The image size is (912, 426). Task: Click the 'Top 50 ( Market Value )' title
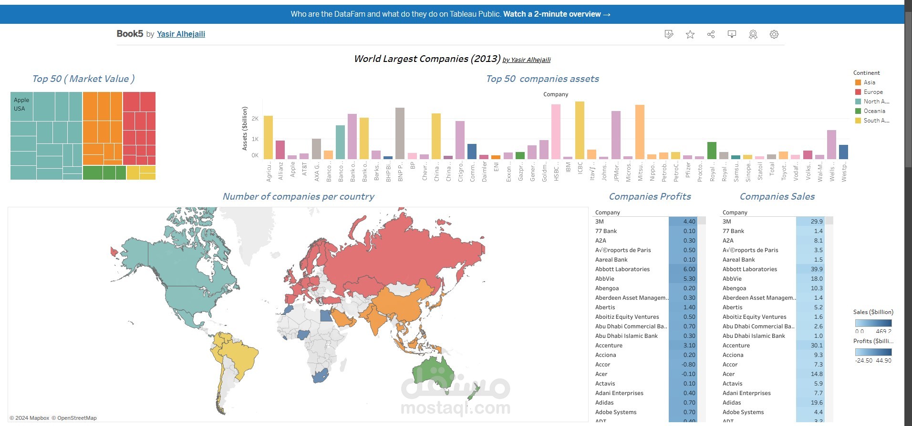tap(83, 79)
